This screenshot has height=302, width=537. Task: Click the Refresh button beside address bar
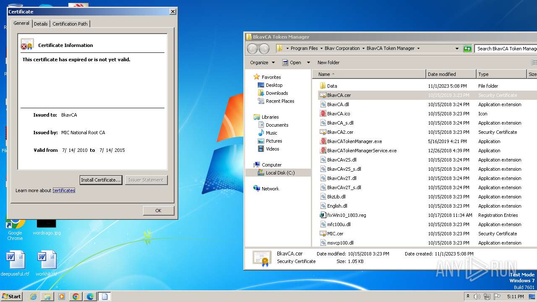pos(467,49)
